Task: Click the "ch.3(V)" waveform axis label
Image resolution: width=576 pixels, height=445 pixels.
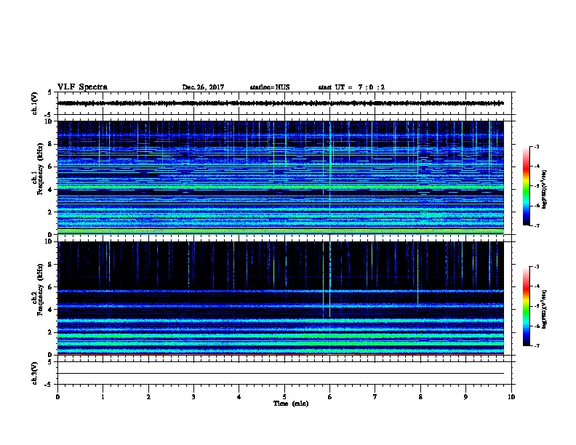Action: click(x=34, y=373)
